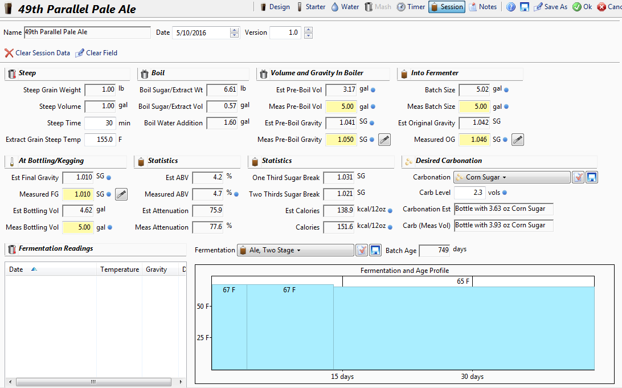Click the save disk icon in top toolbar
This screenshot has height=388, width=622.
tap(525, 7)
